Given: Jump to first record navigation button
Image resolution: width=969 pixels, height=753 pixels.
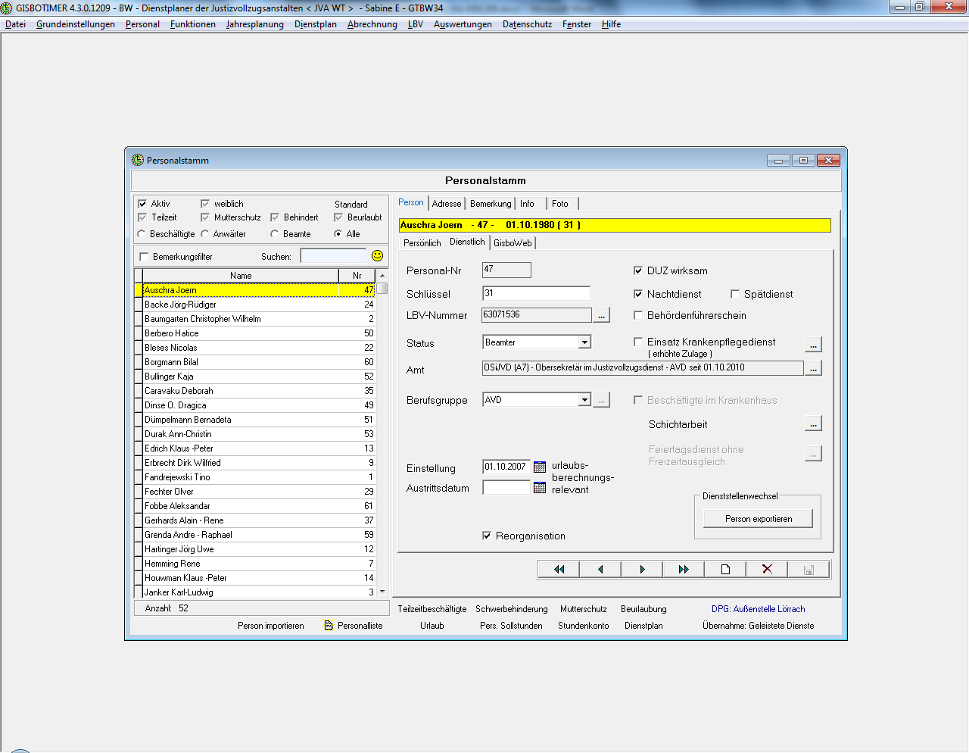Looking at the screenshot, I should (559, 570).
